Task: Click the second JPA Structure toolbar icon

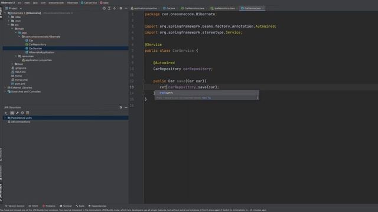Action: [12, 113]
